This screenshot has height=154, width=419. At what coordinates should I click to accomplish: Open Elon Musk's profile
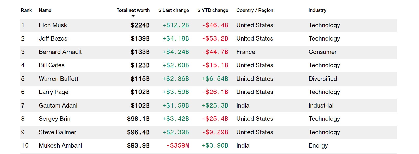pos(53,25)
